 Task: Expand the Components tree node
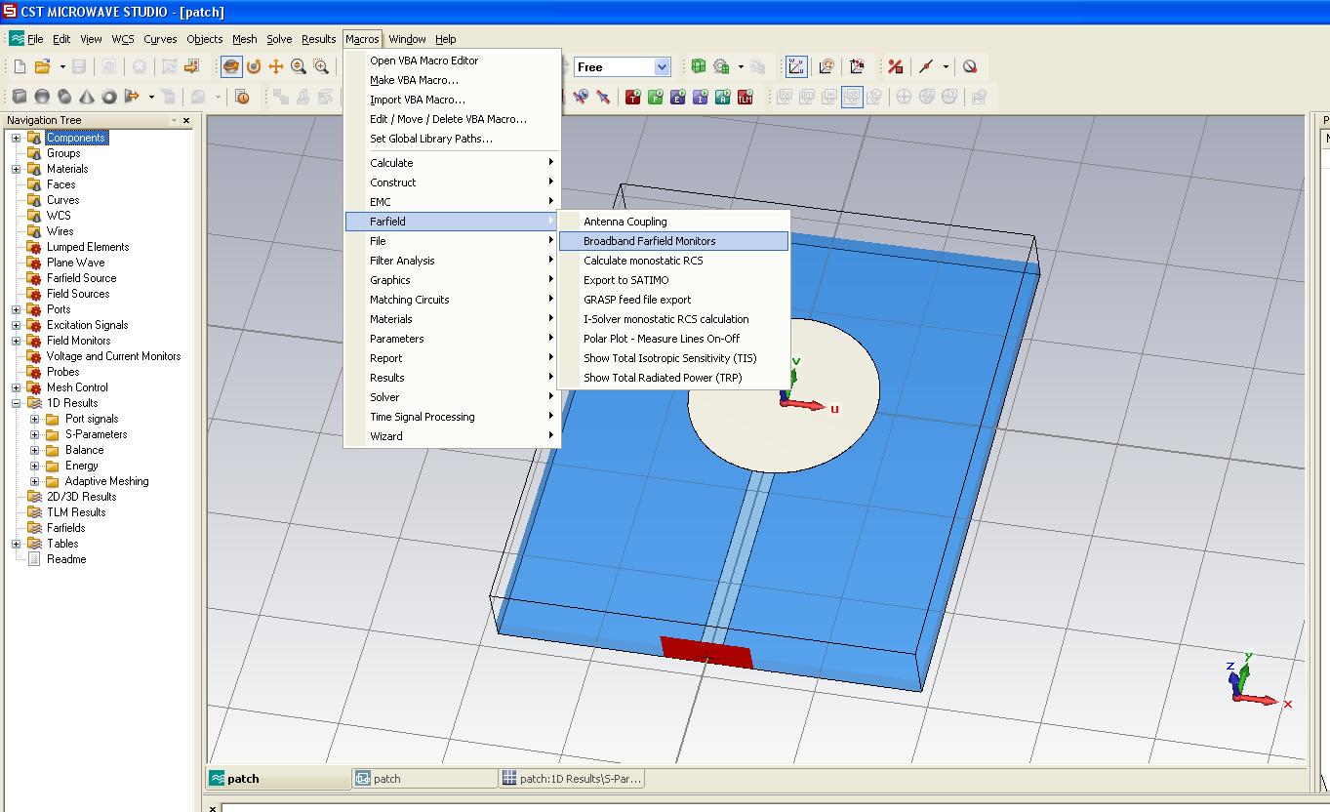pyautogui.click(x=16, y=138)
